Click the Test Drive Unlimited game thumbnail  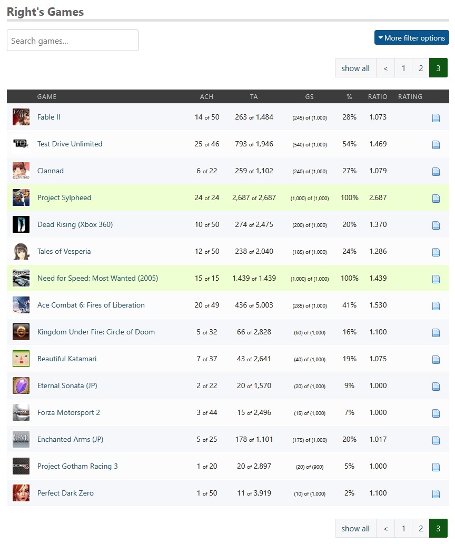click(x=21, y=144)
